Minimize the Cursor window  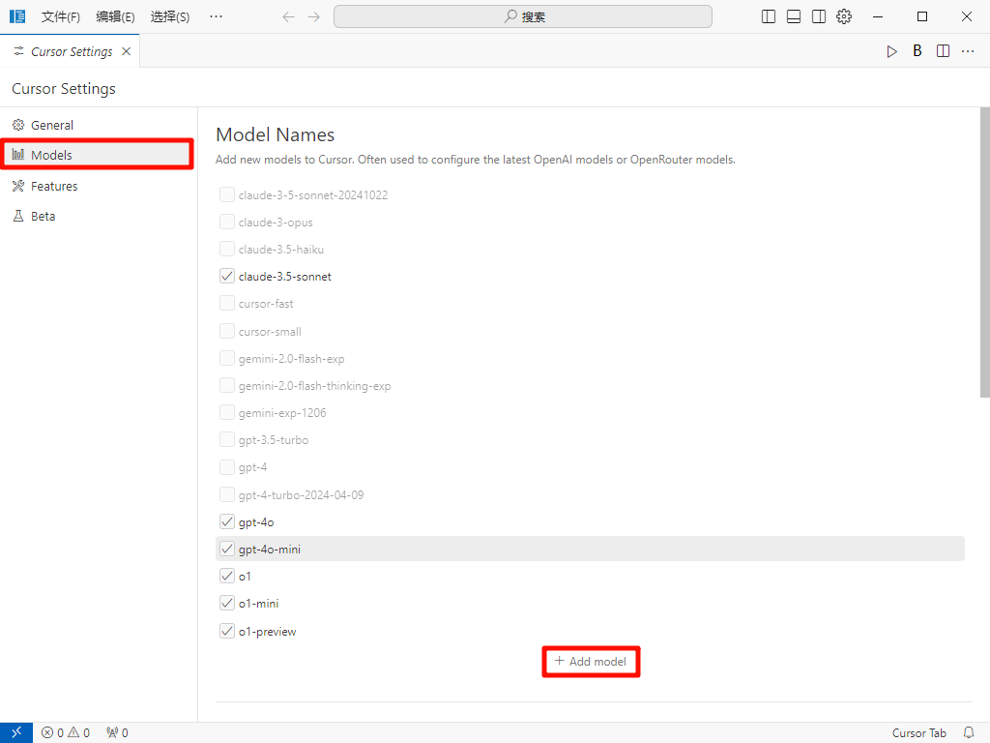point(878,17)
